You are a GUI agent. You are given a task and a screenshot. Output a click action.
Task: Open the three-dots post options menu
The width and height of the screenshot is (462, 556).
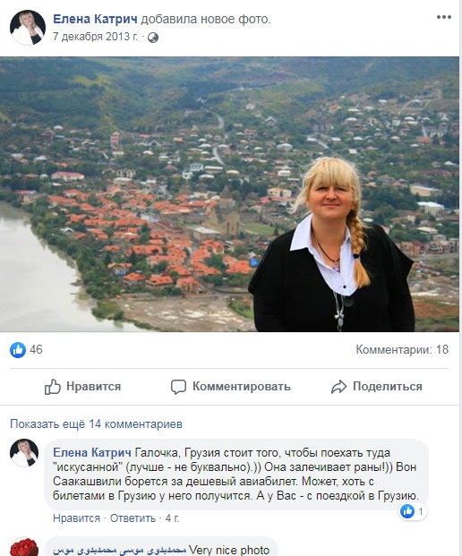pyautogui.click(x=443, y=17)
